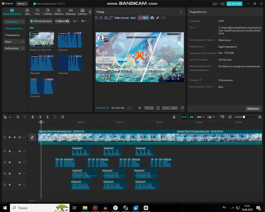Pause the player playback
265x212 pixels.
140,108
